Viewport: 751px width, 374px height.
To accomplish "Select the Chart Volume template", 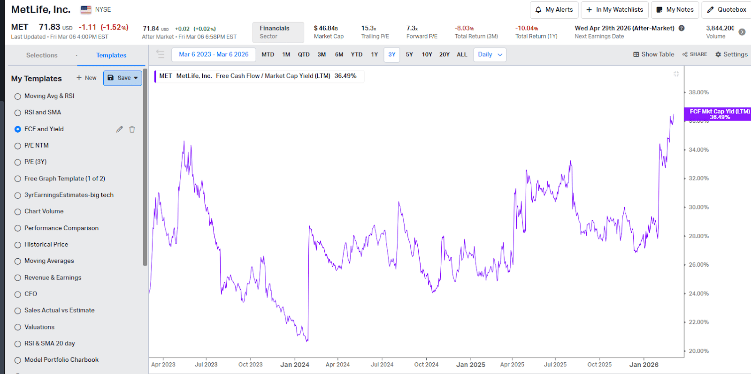I will click(18, 212).
